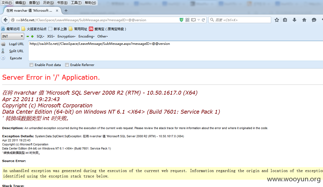This screenshot has height=187, width=323.
Task: Expand the Encoding menu
Action: [86, 36]
